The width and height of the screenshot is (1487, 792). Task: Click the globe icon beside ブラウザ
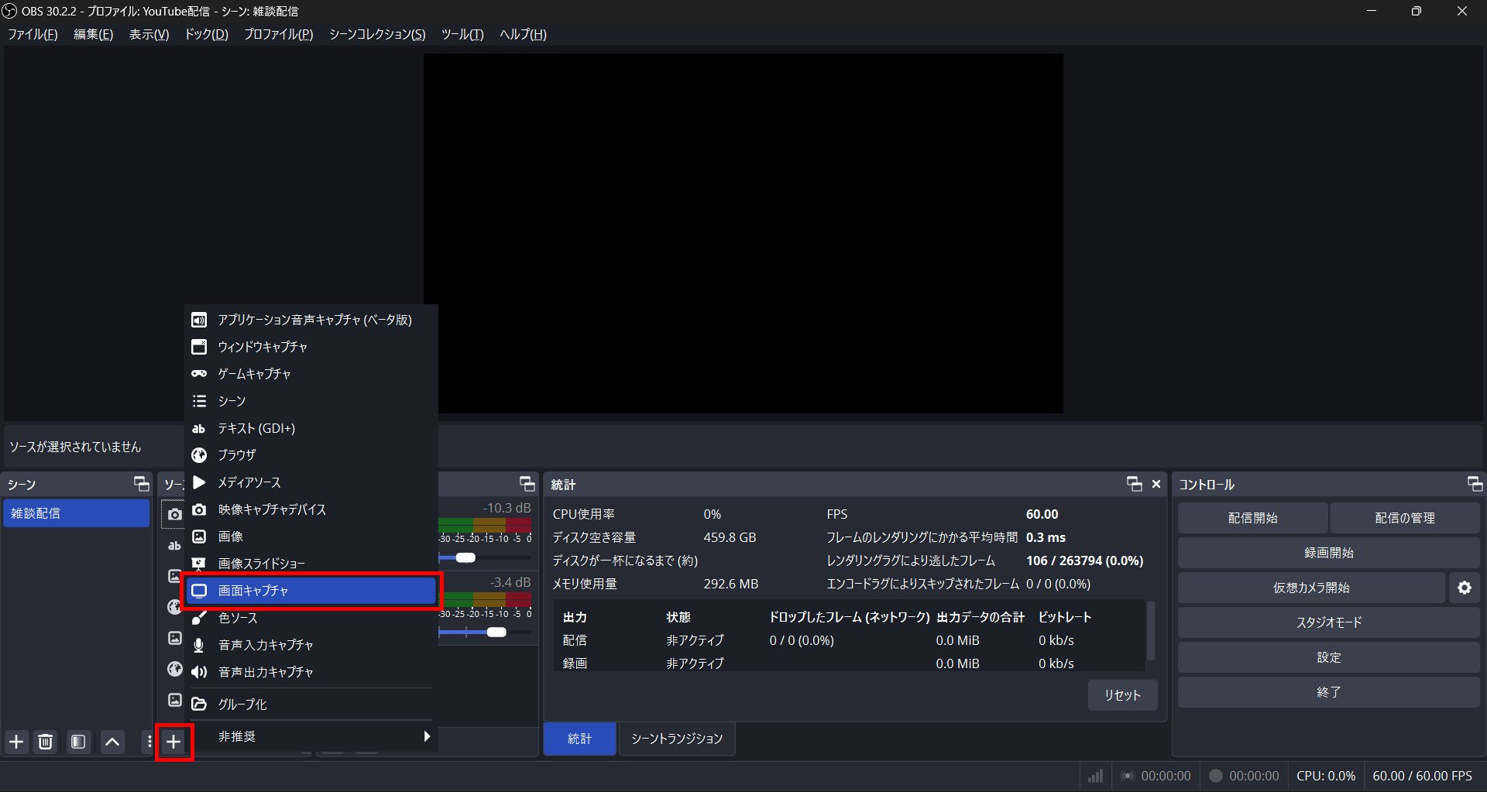199,455
